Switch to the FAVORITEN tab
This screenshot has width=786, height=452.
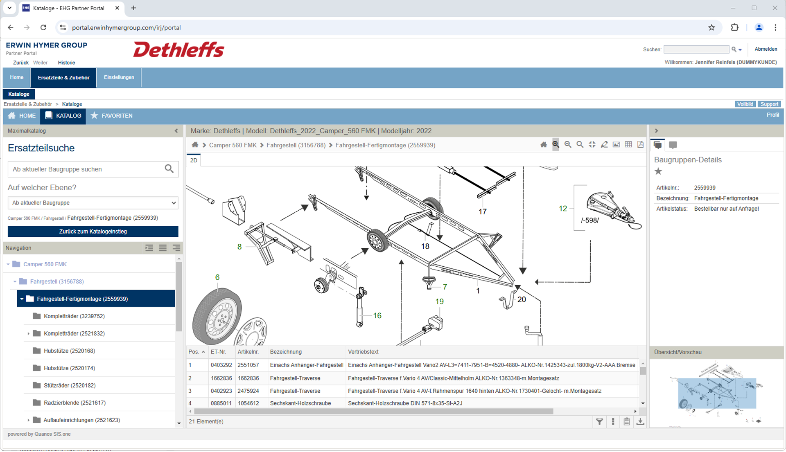[112, 116]
